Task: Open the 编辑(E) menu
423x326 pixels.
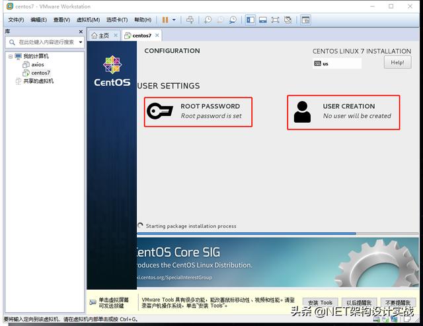Action: [x=38, y=20]
